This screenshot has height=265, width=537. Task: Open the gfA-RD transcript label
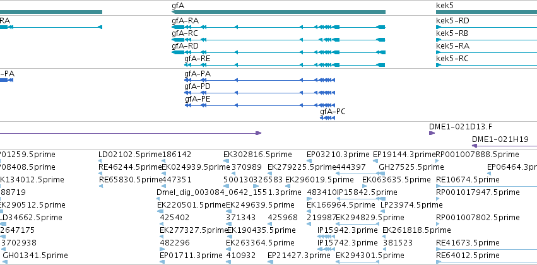(185, 46)
